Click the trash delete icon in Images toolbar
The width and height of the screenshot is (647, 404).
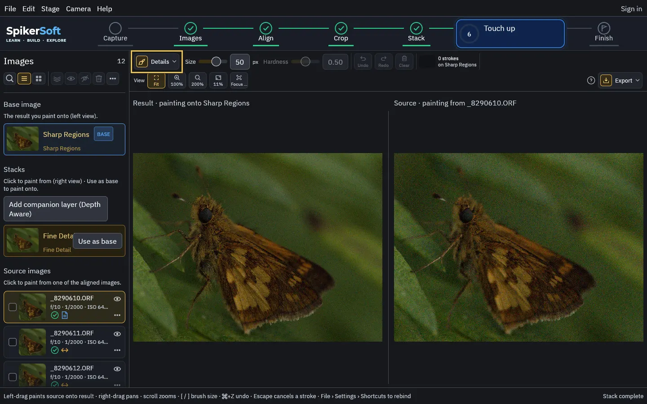pos(99,79)
